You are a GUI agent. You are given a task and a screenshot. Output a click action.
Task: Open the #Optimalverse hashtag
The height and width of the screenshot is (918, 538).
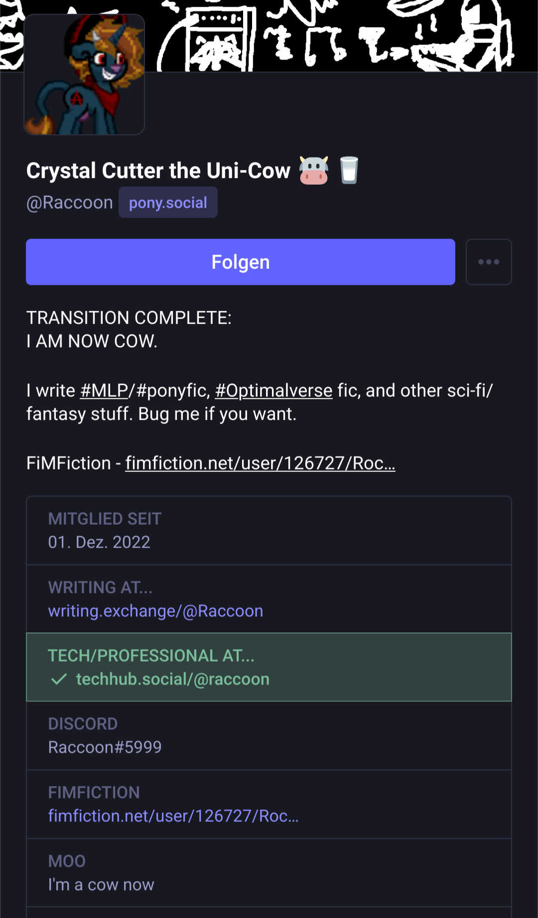tap(273, 391)
